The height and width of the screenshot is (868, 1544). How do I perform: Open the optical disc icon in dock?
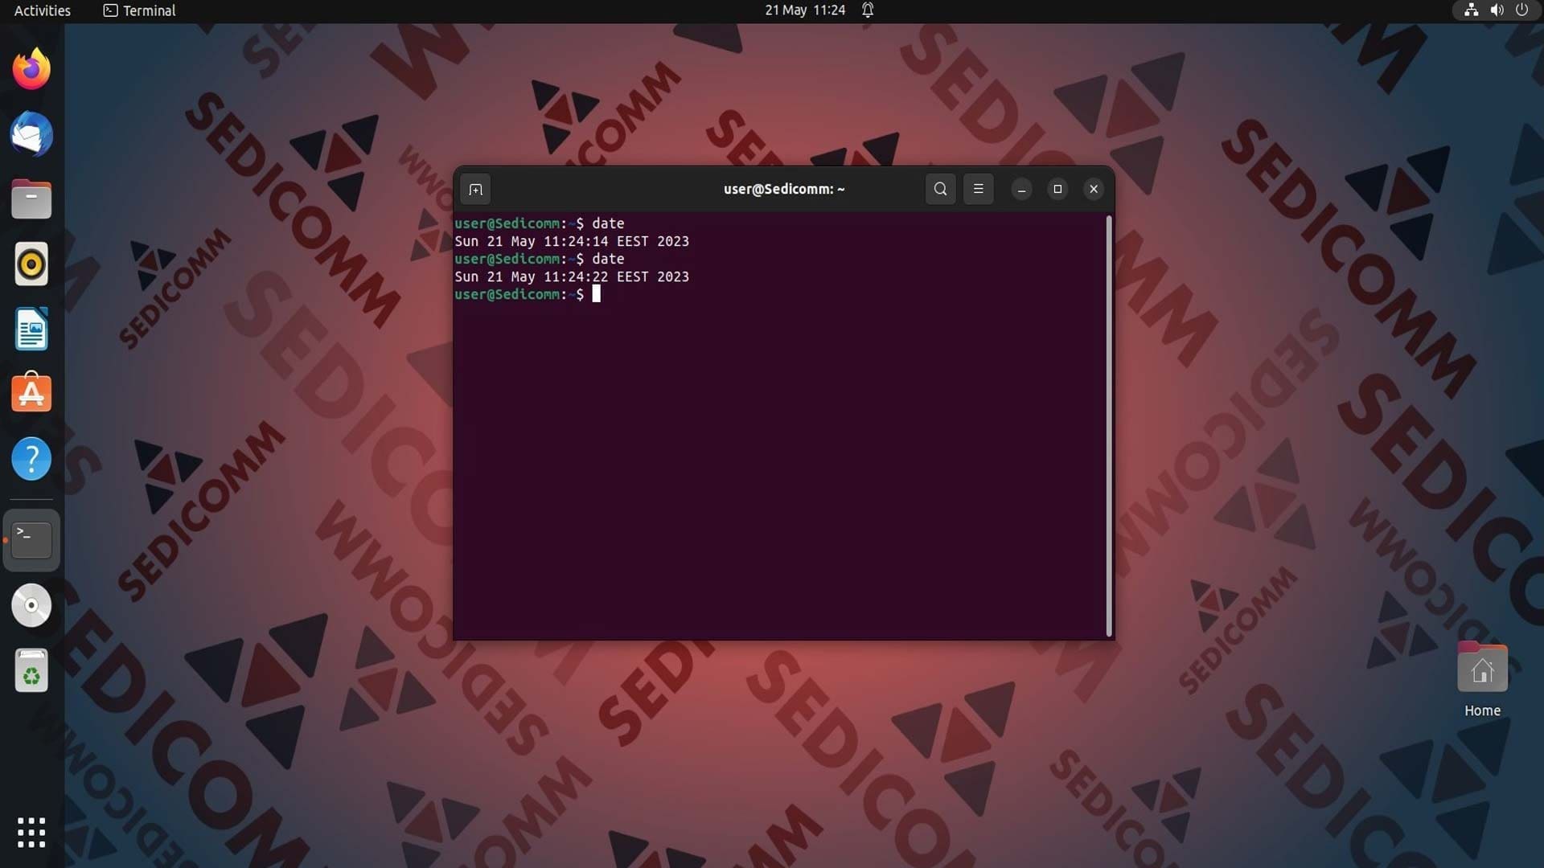click(x=31, y=605)
